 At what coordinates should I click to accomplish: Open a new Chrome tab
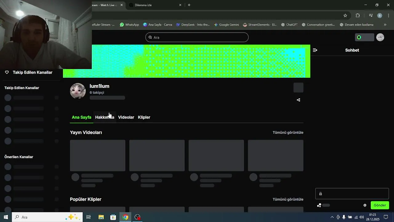point(189,5)
